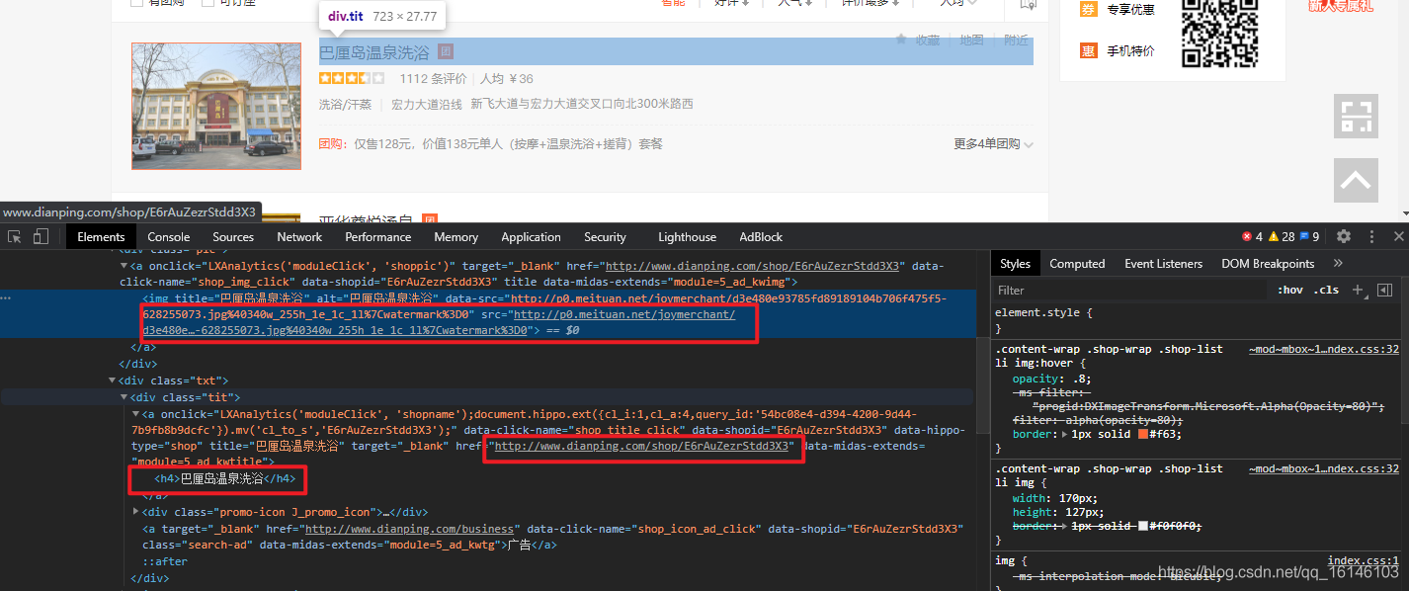Open shop title link 巴厘岛温泉洗浴
The width and height of the screenshot is (1409, 591).
374,51
